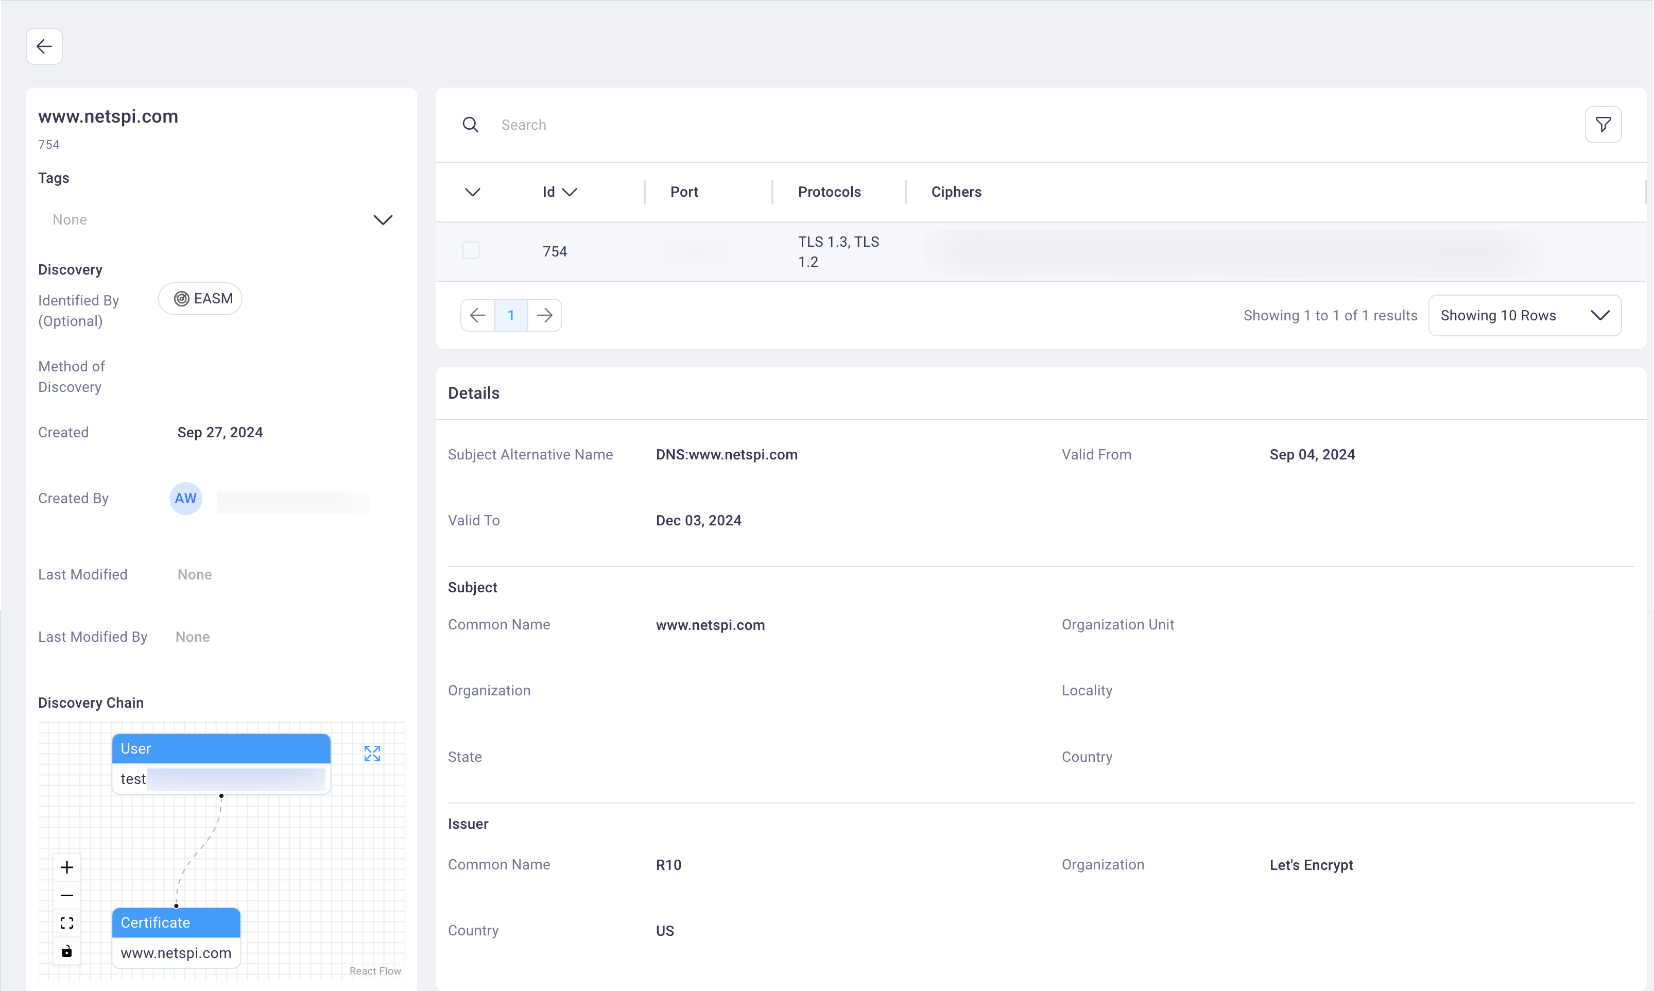
Task: Click the Last Modified By None value
Action: point(193,637)
